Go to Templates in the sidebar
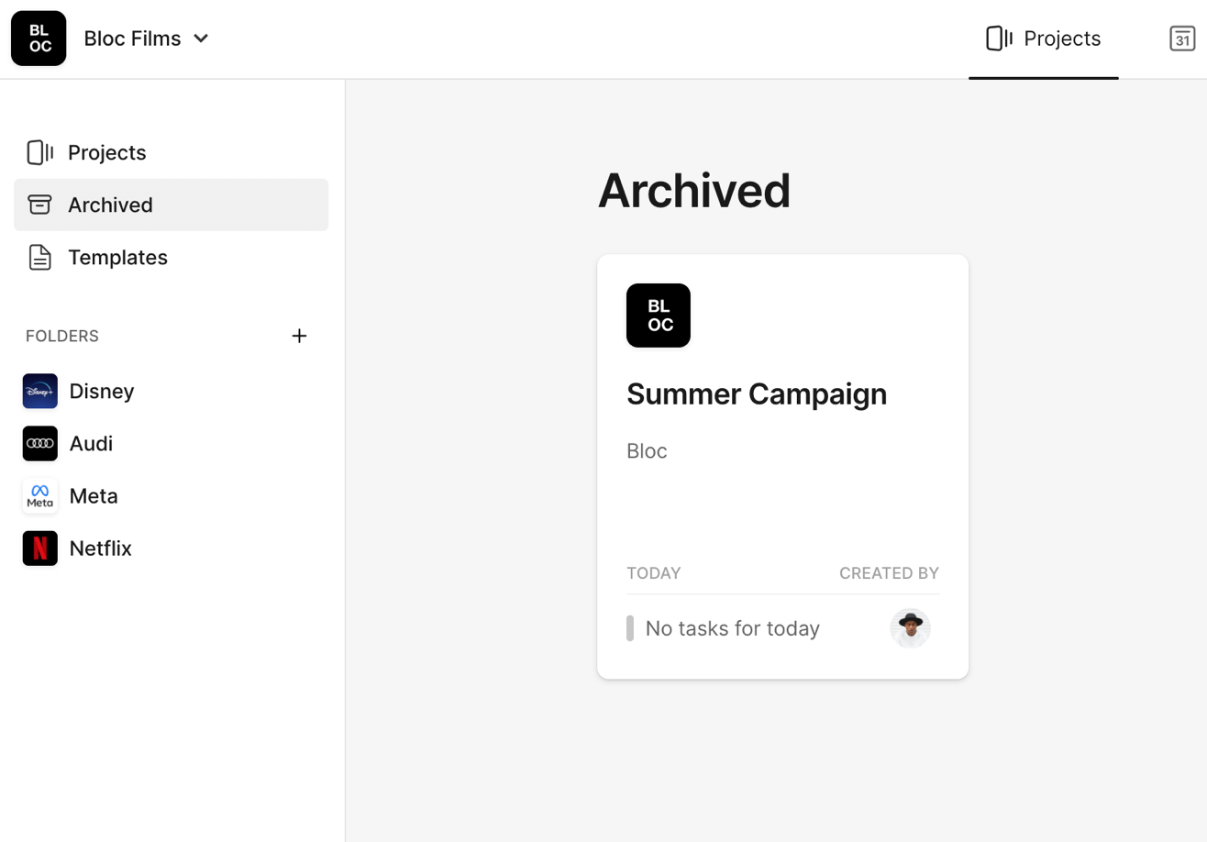 117,258
